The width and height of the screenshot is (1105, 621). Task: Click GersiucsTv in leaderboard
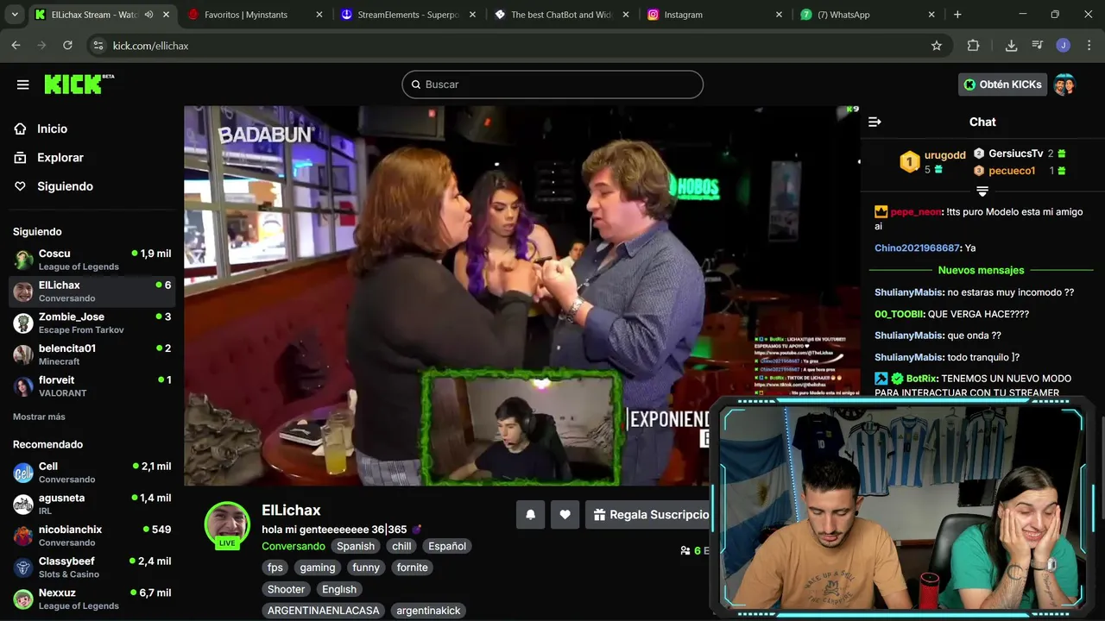(1016, 154)
